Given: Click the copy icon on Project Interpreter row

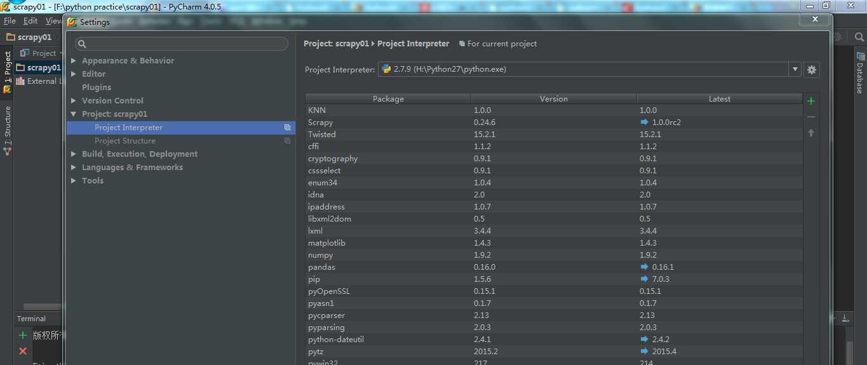Looking at the screenshot, I should [287, 128].
